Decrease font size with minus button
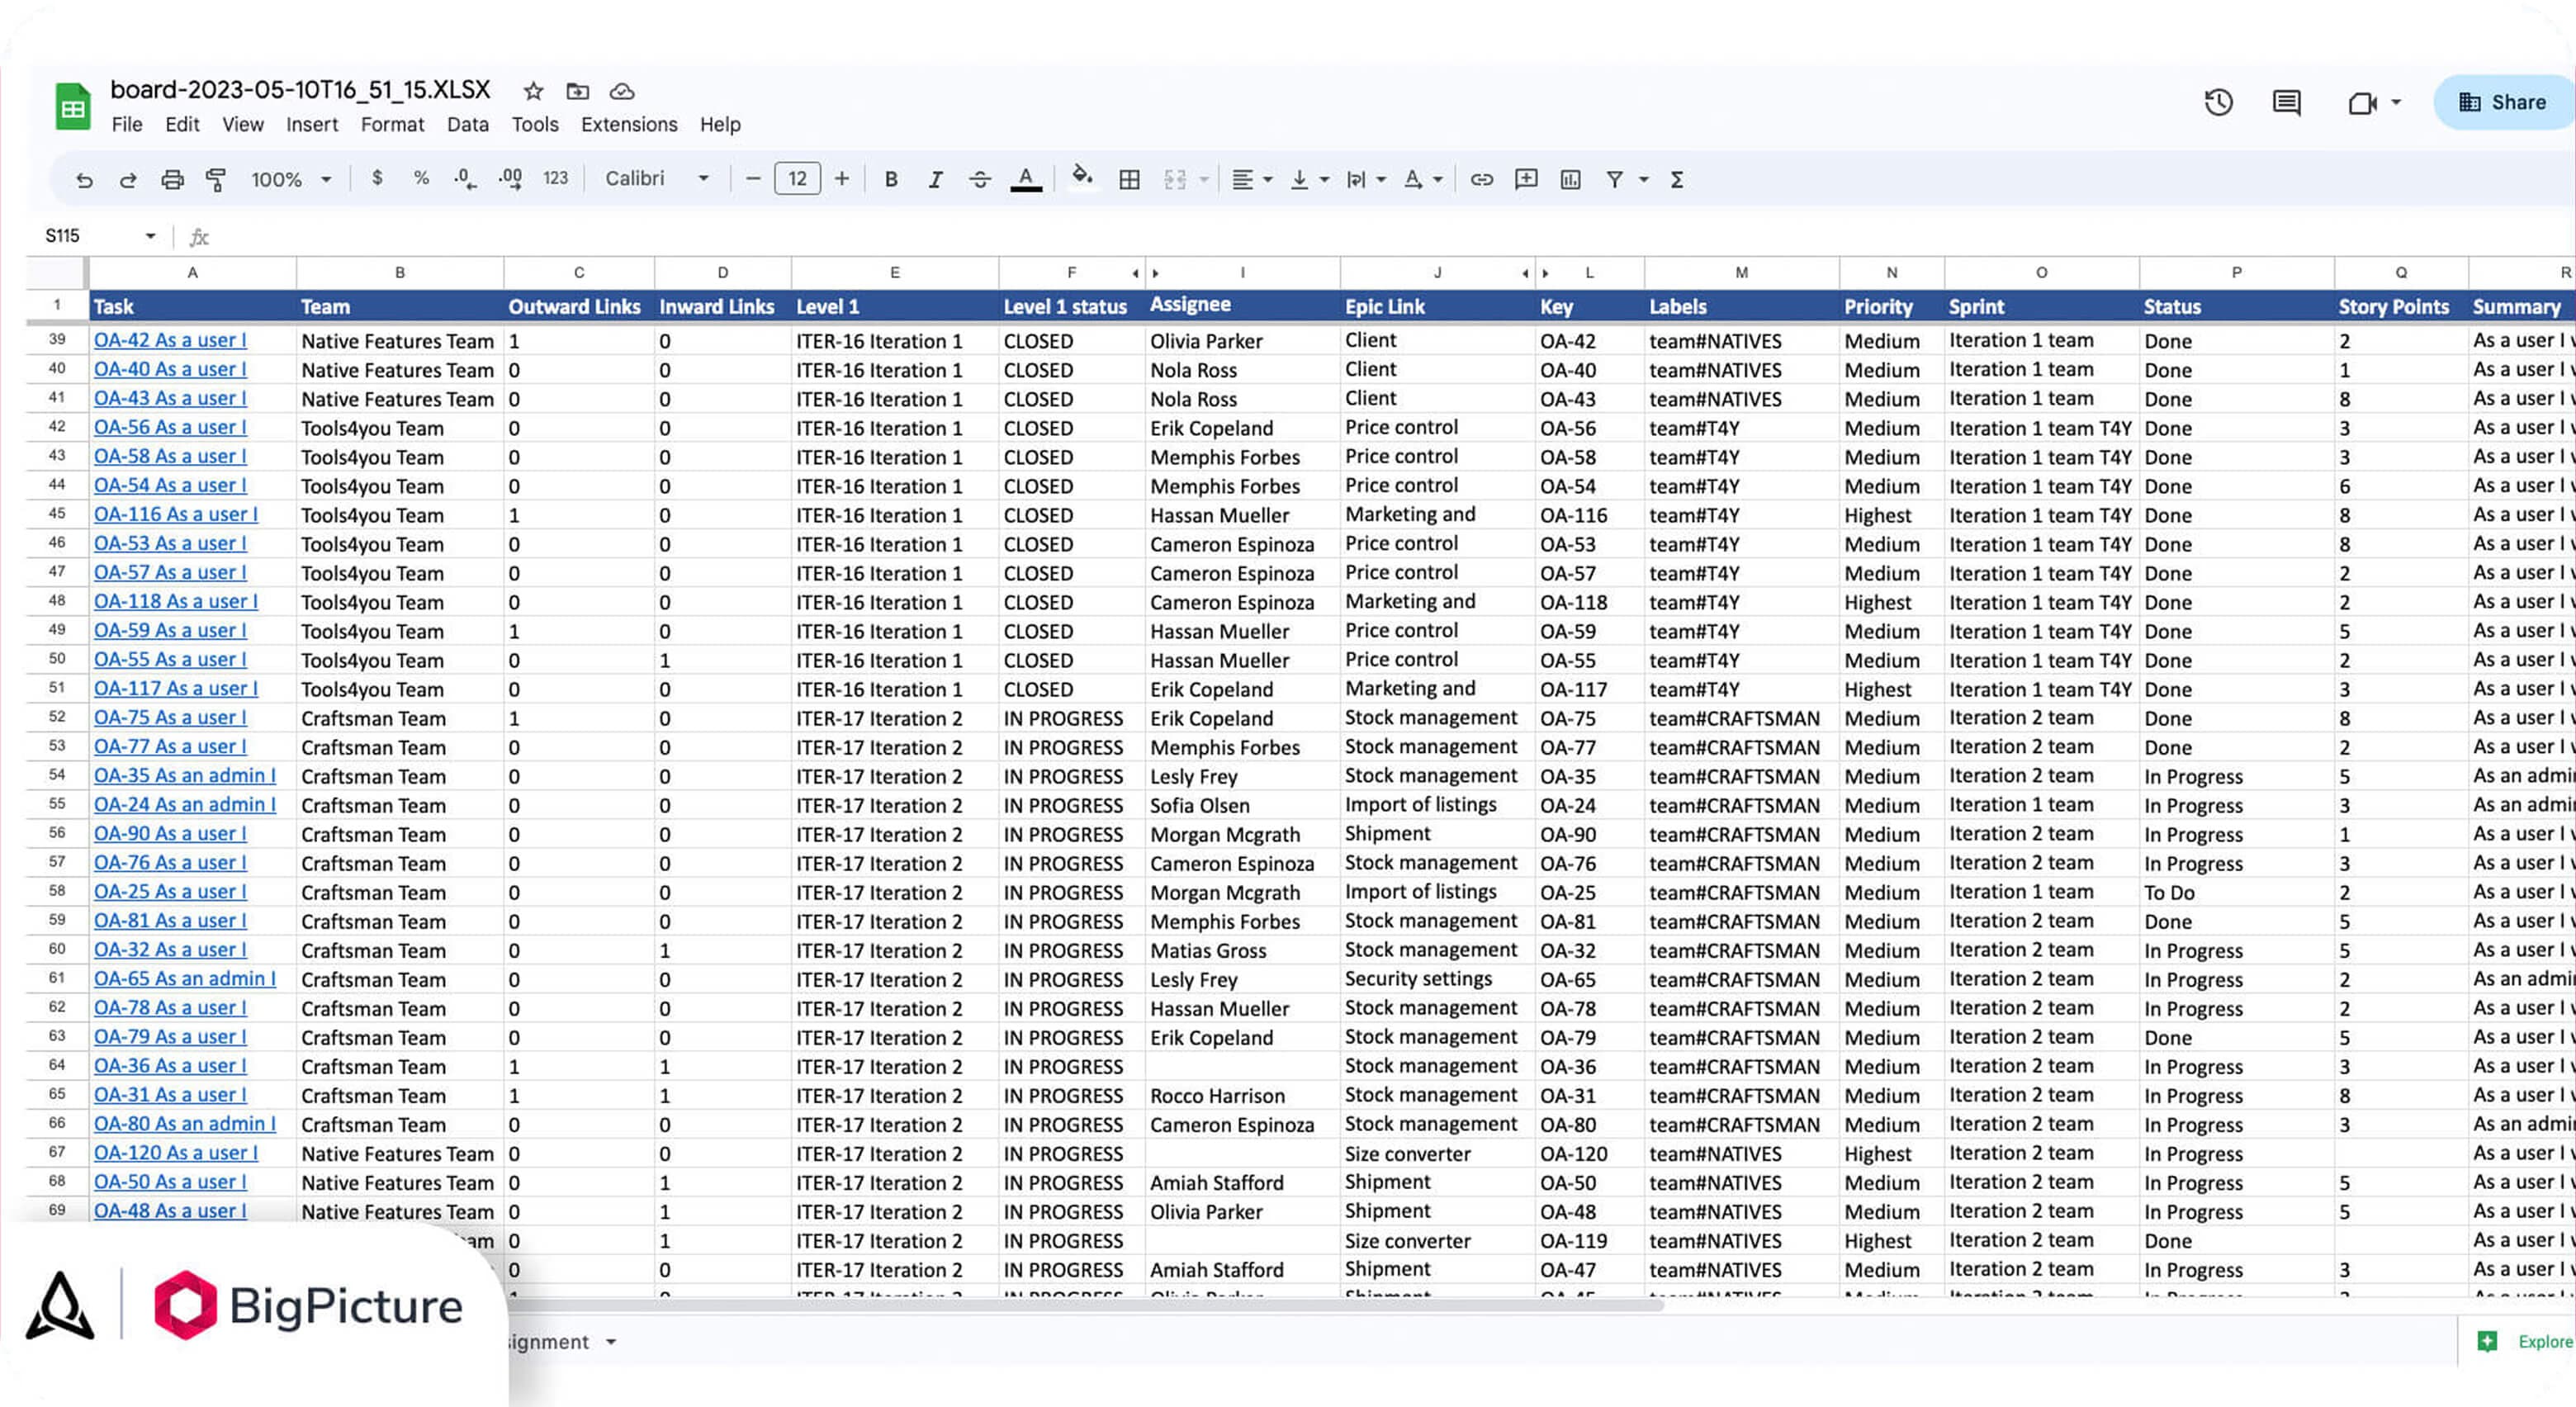 754,179
